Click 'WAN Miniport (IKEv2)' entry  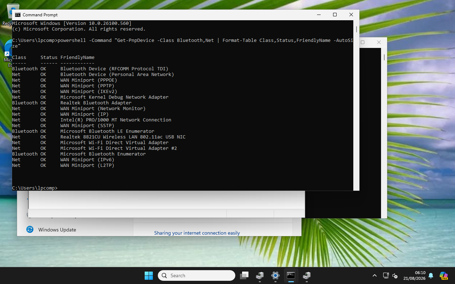tap(89, 91)
